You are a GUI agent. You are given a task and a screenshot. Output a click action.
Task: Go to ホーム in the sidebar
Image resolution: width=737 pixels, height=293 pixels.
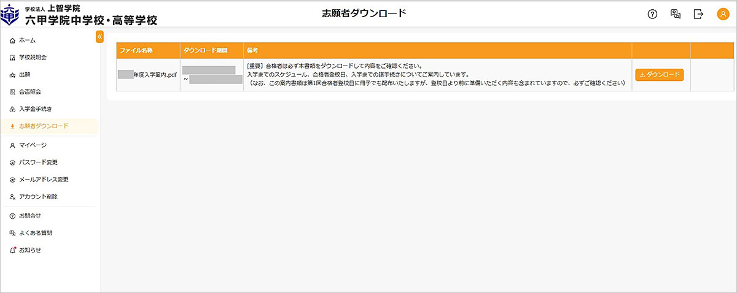[27, 40]
